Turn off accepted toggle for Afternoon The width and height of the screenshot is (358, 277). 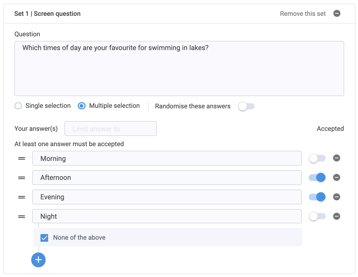click(317, 178)
